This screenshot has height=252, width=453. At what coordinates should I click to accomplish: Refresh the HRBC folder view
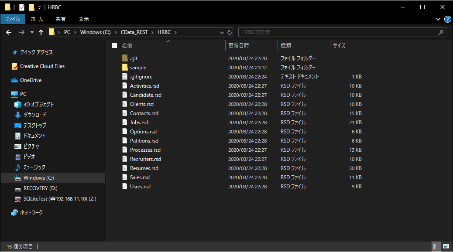tap(230, 32)
